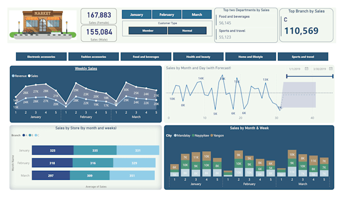
Task: Edit the 1/1/2019 start date field
Action: coord(295,69)
